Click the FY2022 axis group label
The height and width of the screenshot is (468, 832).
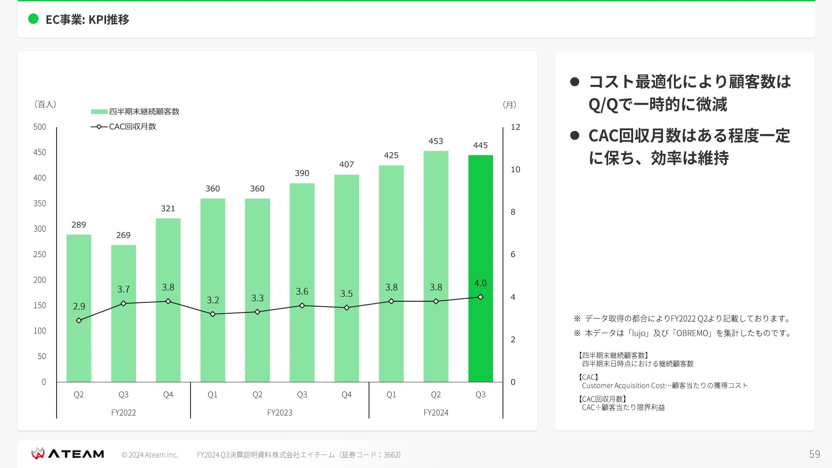tap(124, 413)
